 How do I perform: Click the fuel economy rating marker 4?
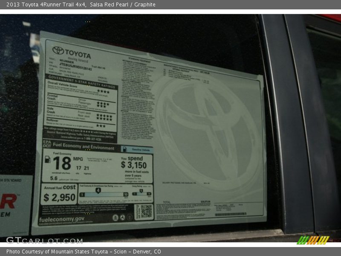(98, 190)
